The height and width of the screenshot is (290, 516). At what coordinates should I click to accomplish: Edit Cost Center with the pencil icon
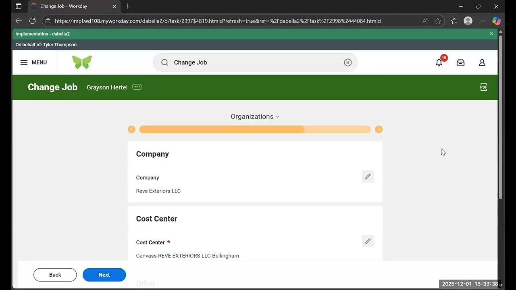click(x=368, y=241)
